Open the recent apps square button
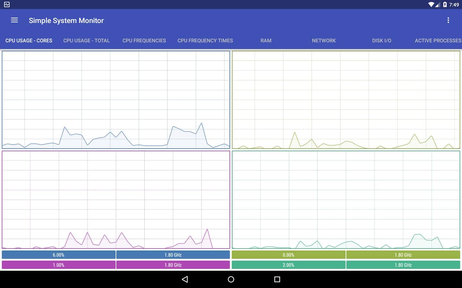Viewport: 462px width, 288px height. (x=277, y=279)
